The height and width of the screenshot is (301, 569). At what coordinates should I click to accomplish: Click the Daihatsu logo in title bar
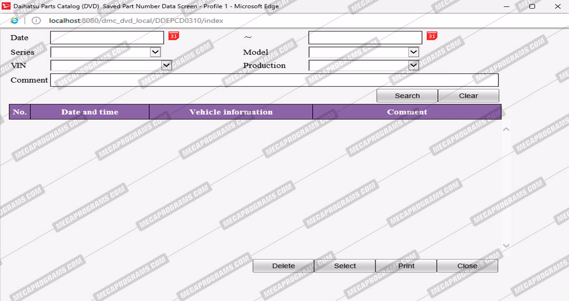point(6,6)
